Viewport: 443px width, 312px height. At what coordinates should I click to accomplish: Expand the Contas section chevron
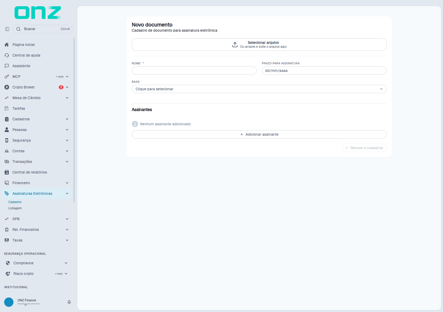click(x=67, y=151)
